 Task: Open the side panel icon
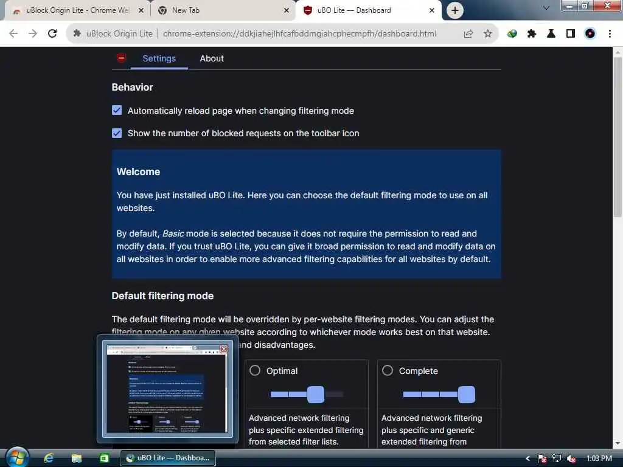tap(571, 34)
